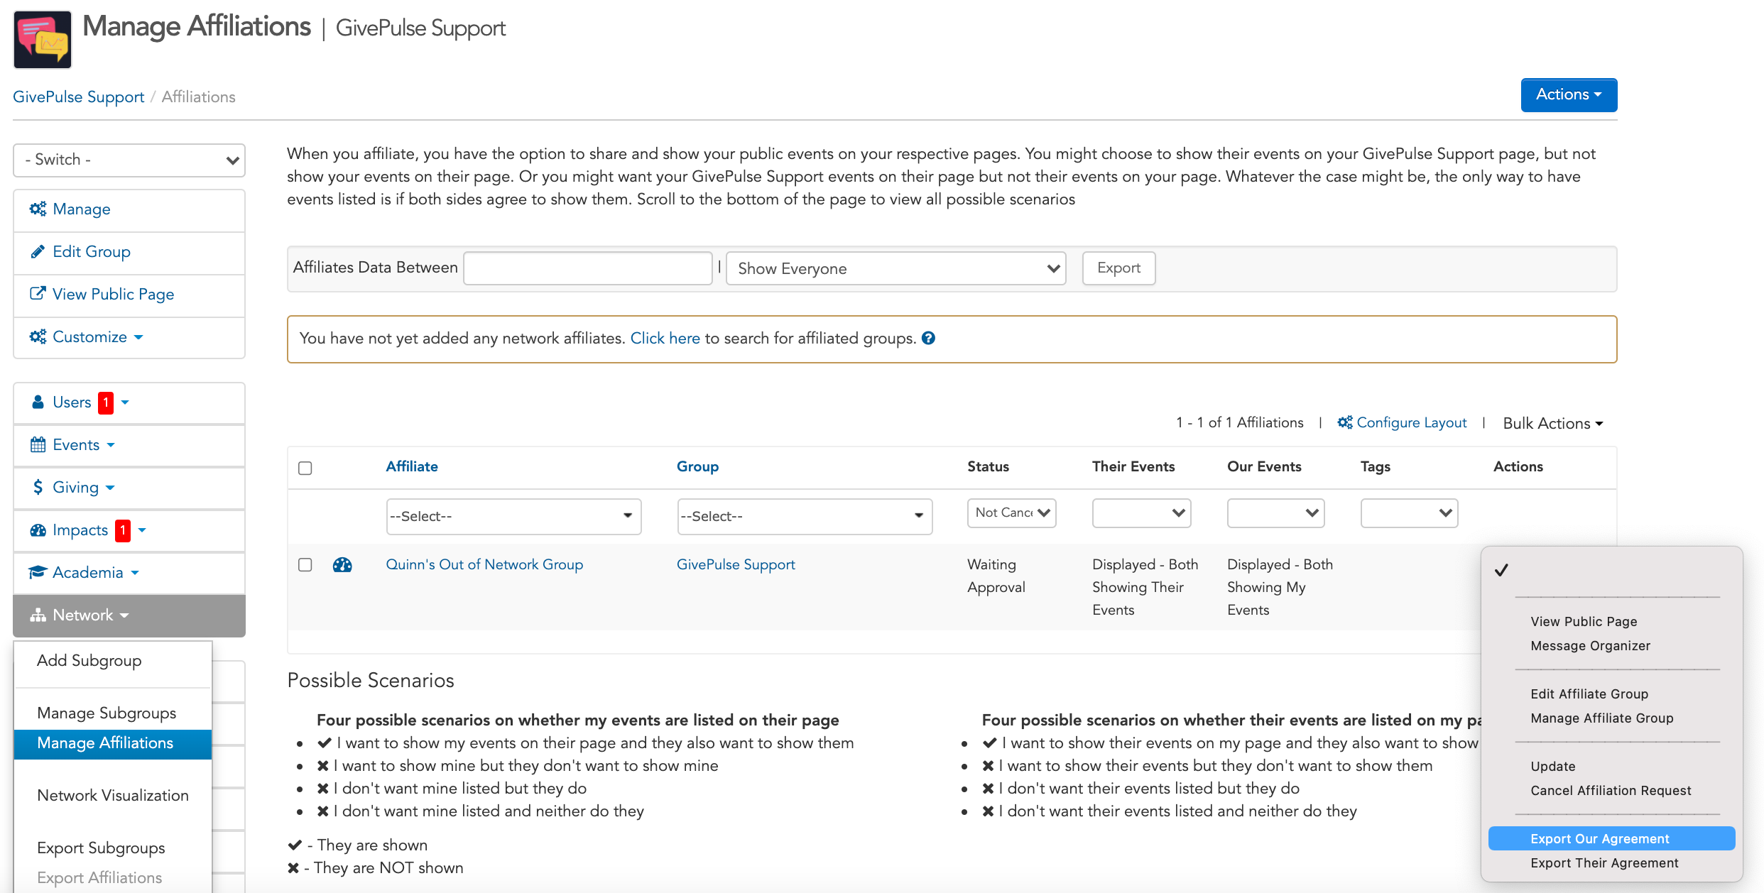
Task: Choose Export Our Agreement option
Action: (1611, 838)
